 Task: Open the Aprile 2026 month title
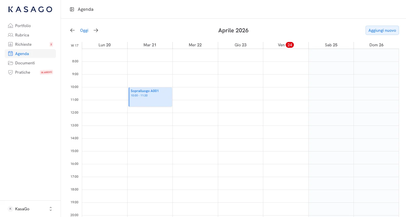coord(233,30)
